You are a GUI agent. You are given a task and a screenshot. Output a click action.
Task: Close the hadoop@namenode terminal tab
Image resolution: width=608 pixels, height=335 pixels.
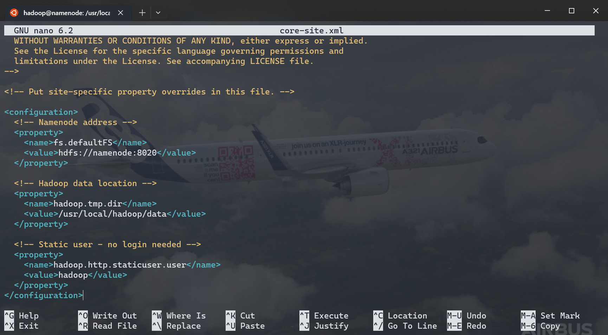[121, 13]
